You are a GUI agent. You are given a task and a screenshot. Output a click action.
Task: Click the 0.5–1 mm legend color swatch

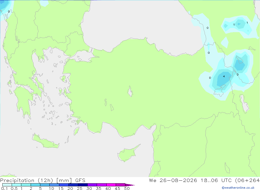pos(17,185)
